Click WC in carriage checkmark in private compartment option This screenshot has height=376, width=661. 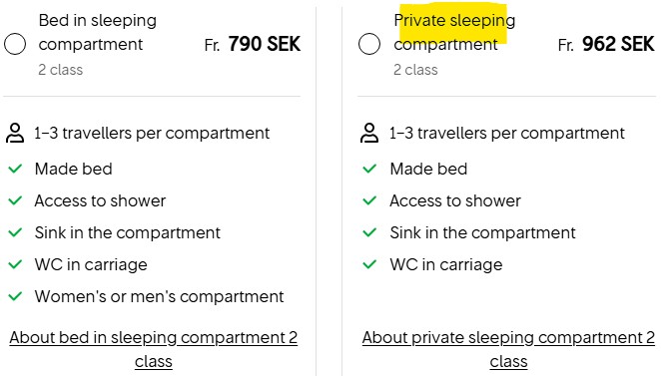point(369,264)
